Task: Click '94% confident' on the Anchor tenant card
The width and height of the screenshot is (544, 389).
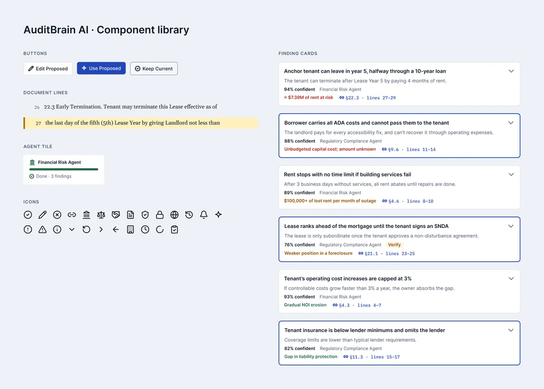Action: point(299,89)
